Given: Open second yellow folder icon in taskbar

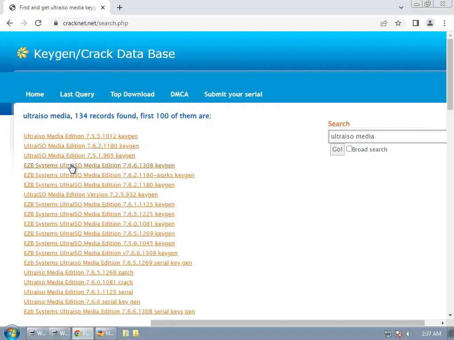Looking at the screenshot, I should pos(136,333).
